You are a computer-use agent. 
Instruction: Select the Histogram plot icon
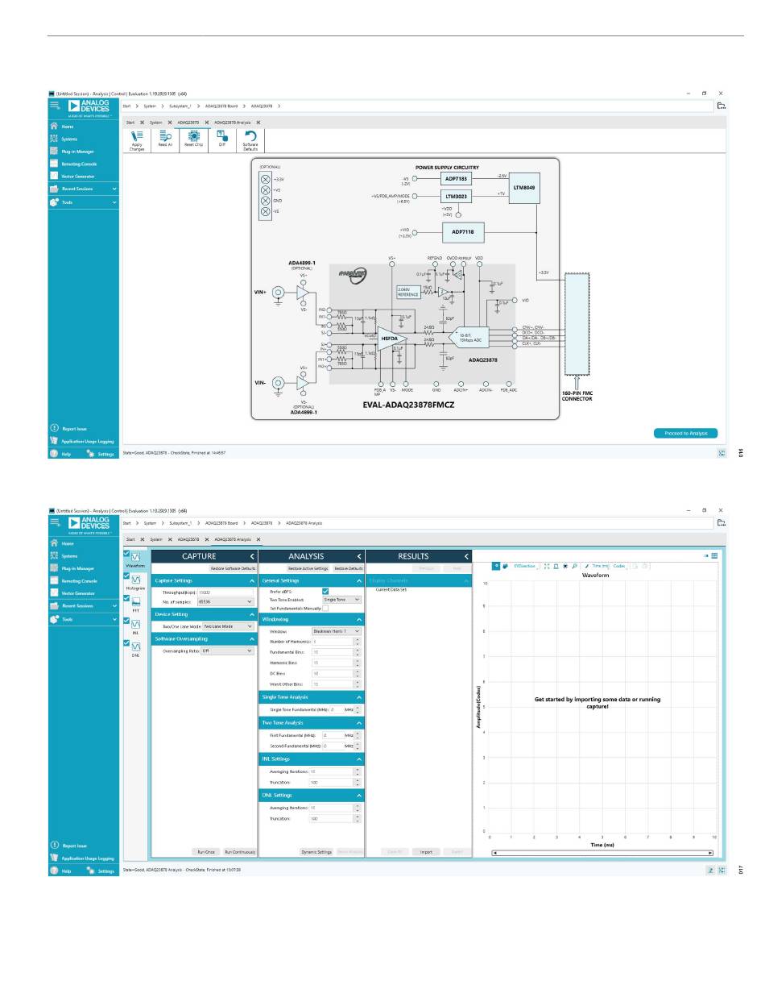click(x=136, y=580)
